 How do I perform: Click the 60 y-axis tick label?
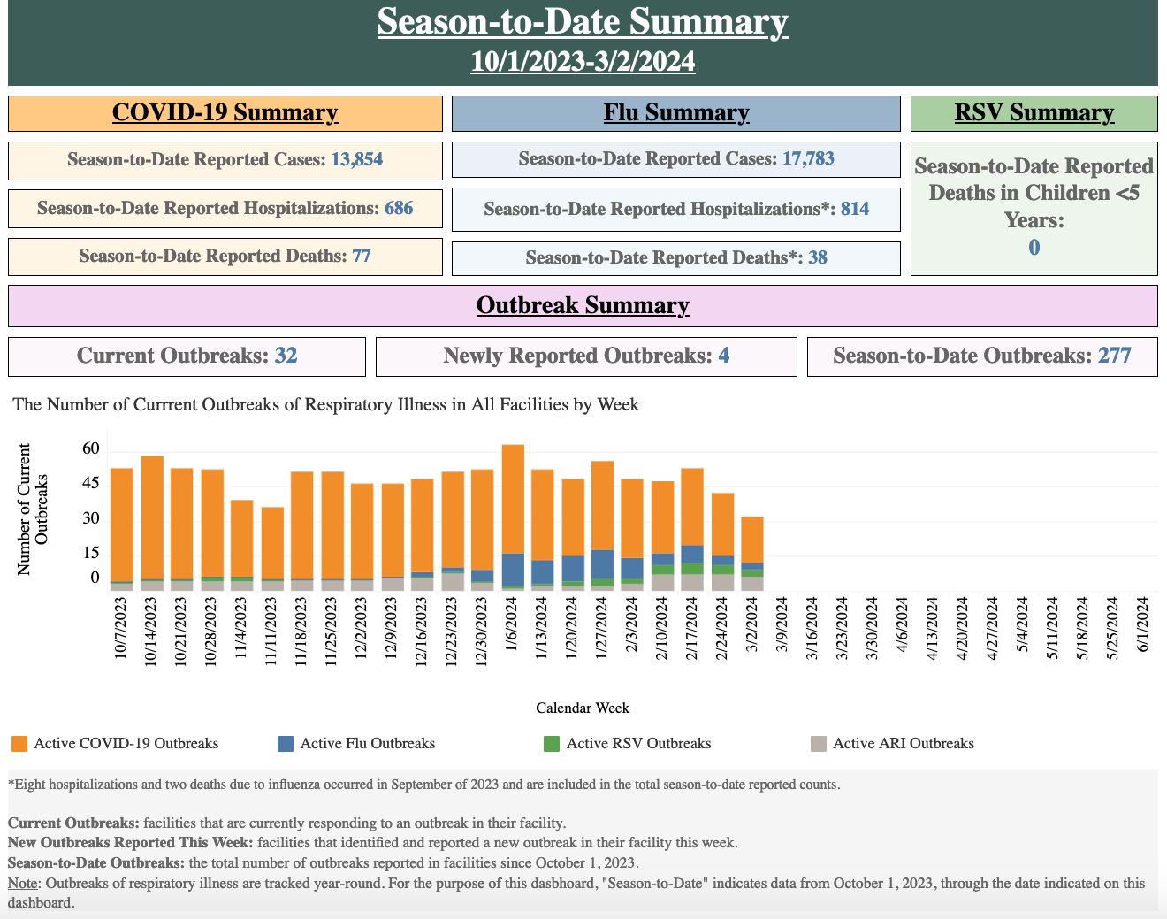point(91,449)
